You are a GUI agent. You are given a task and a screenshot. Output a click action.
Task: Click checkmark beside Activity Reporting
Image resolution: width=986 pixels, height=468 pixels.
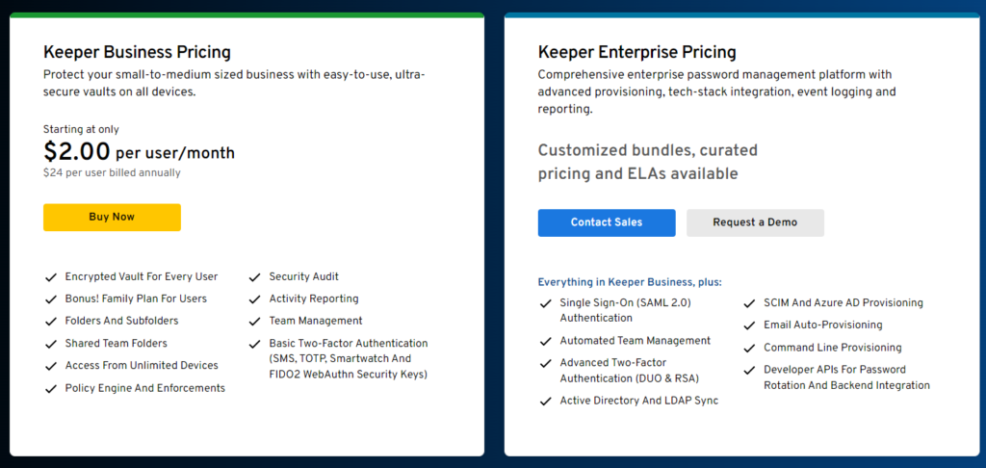254,299
